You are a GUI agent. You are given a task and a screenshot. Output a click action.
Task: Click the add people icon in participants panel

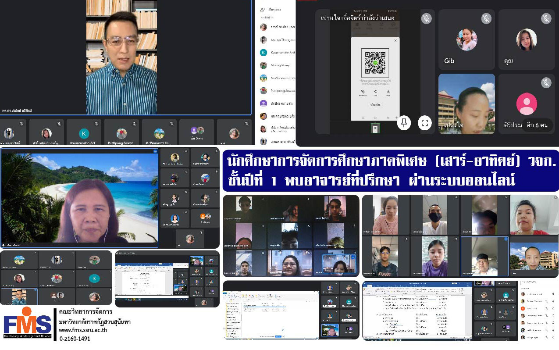point(263,9)
